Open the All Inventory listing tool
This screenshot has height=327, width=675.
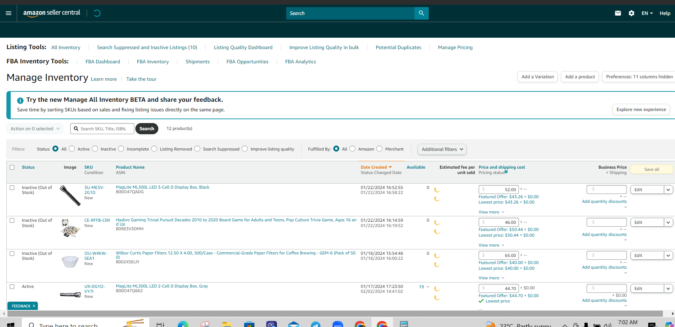pyautogui.click(x=66, y=47)
